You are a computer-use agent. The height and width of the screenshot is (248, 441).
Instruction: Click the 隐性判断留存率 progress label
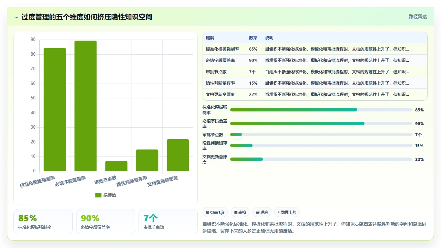click(x=215, y=145)
